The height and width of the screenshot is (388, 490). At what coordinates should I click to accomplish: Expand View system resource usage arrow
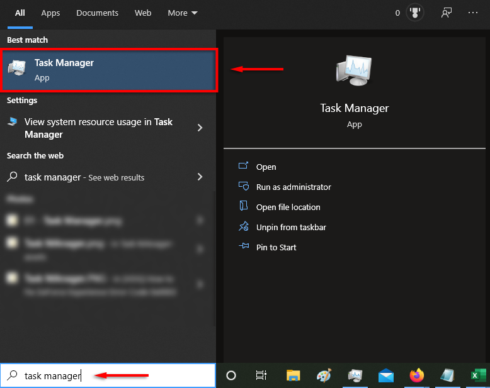click(x=200, y=128)
